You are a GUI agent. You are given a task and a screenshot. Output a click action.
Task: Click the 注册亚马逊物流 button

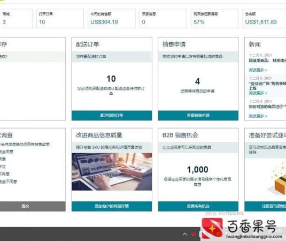(x=265, y=206)
